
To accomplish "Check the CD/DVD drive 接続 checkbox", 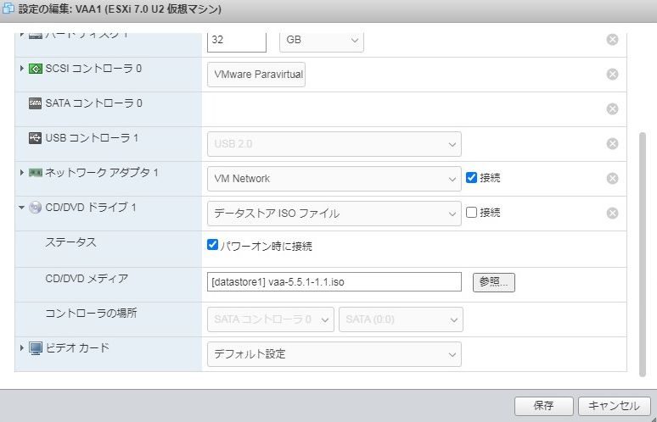I will tap(471, 212).
